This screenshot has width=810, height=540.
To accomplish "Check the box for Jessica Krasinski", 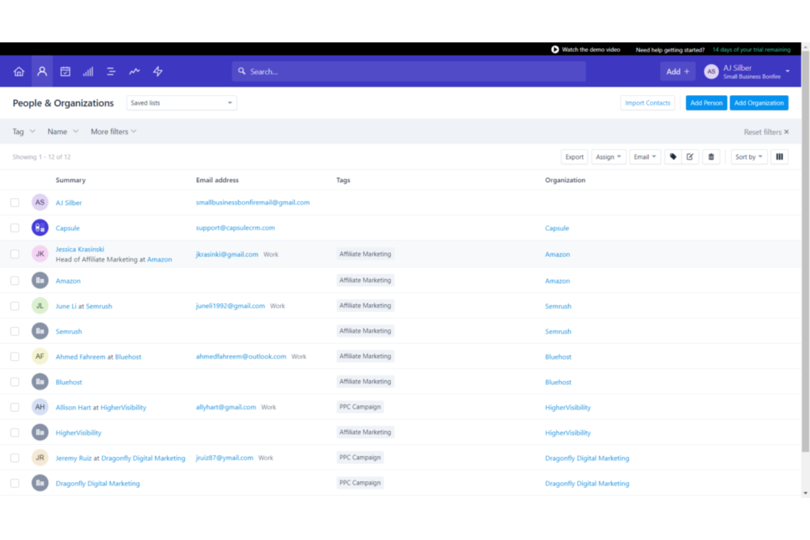I will 15,254.
